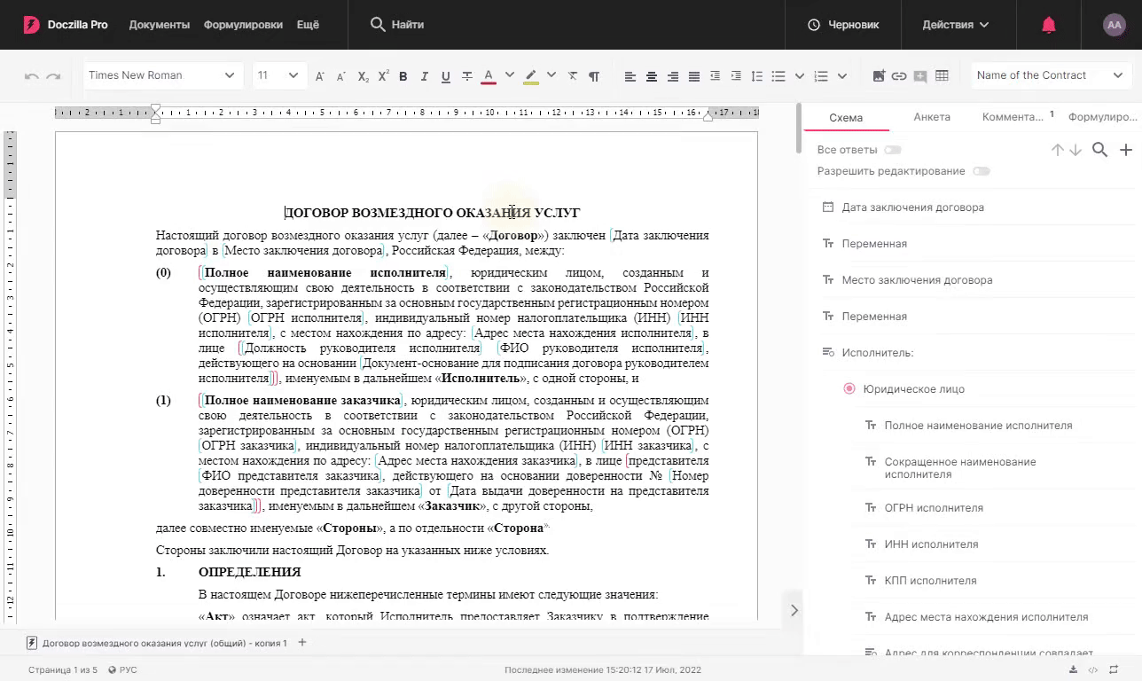Increase font size with larger A icon
This screenshot has width=1142, height=681.
coord(320,76)
